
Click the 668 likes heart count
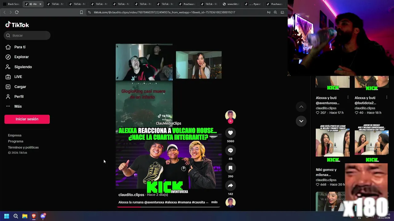(321, 184)
